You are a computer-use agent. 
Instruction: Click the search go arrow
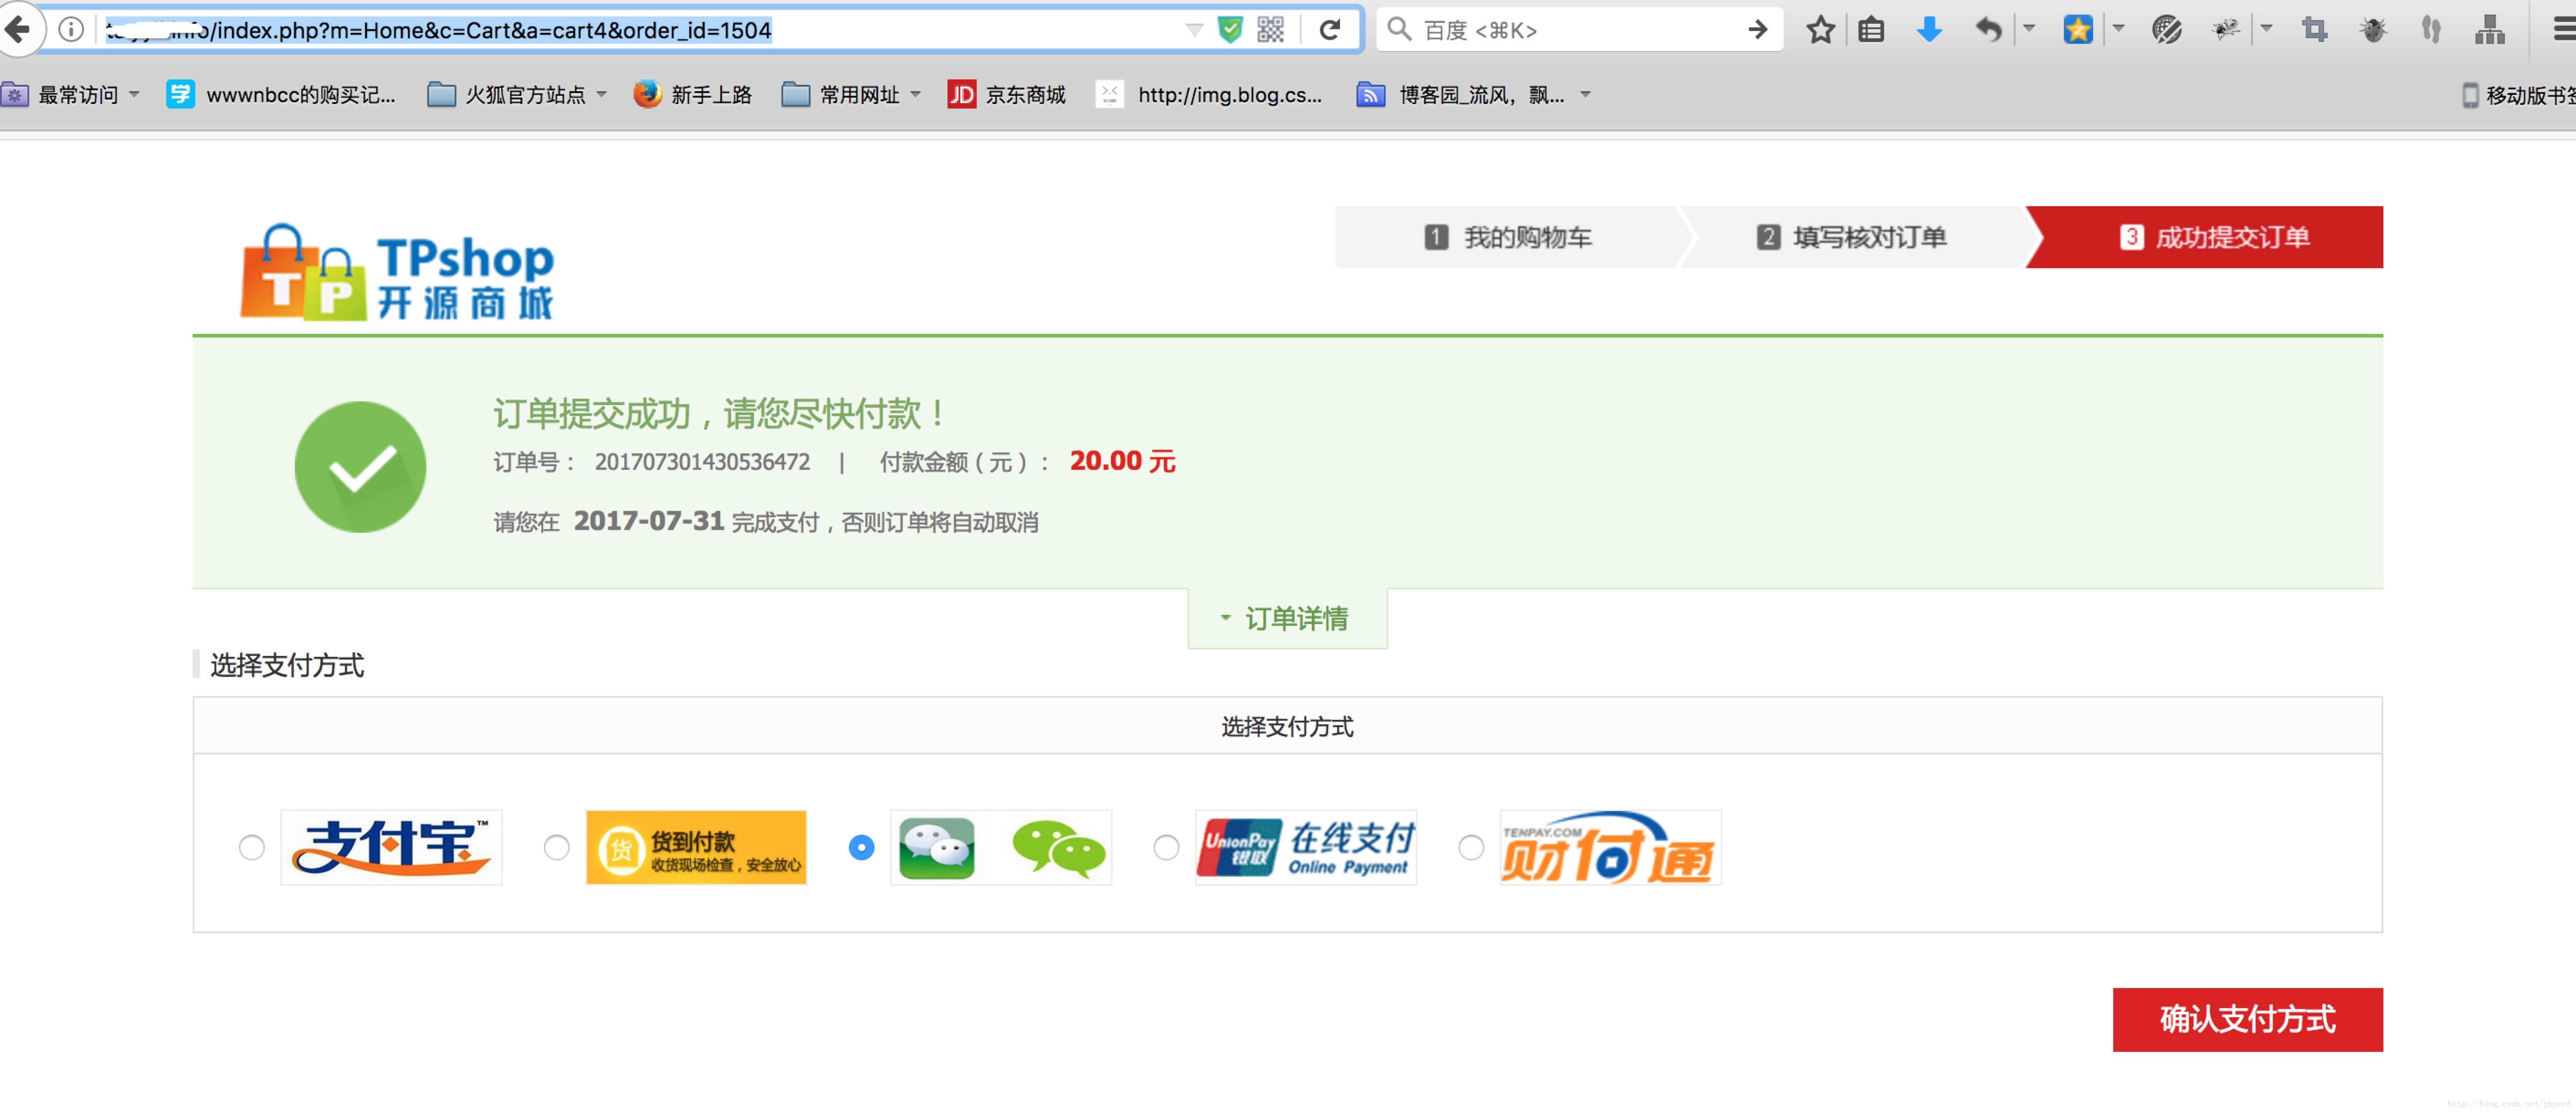[x=1758, y=30]
